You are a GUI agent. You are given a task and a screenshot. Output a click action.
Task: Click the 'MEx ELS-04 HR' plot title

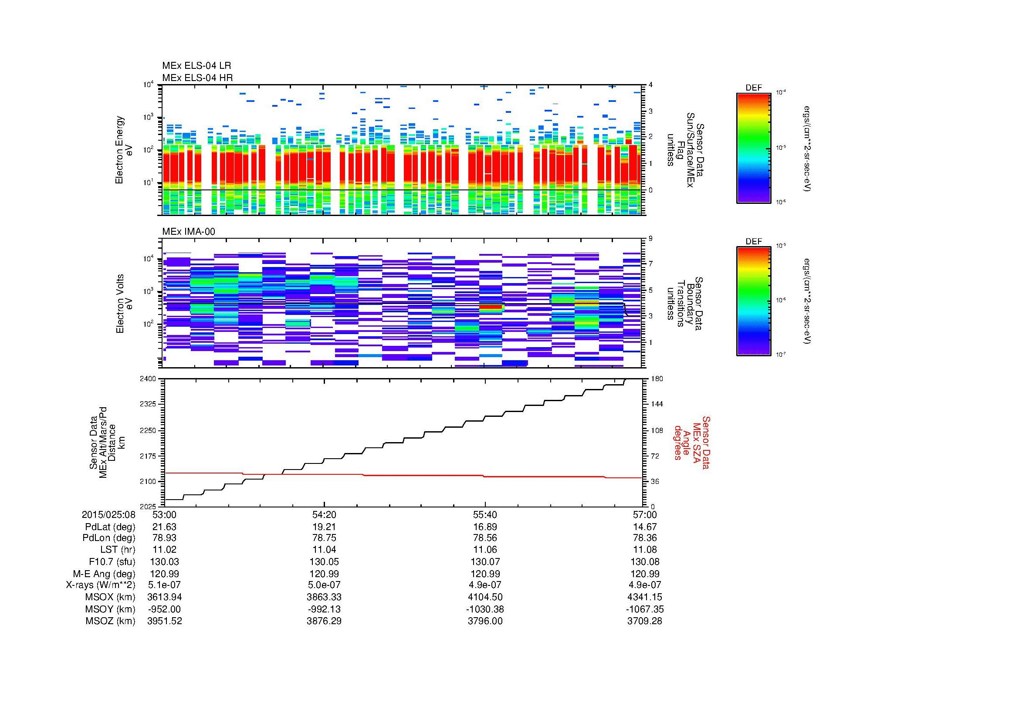tap(197, 78)
